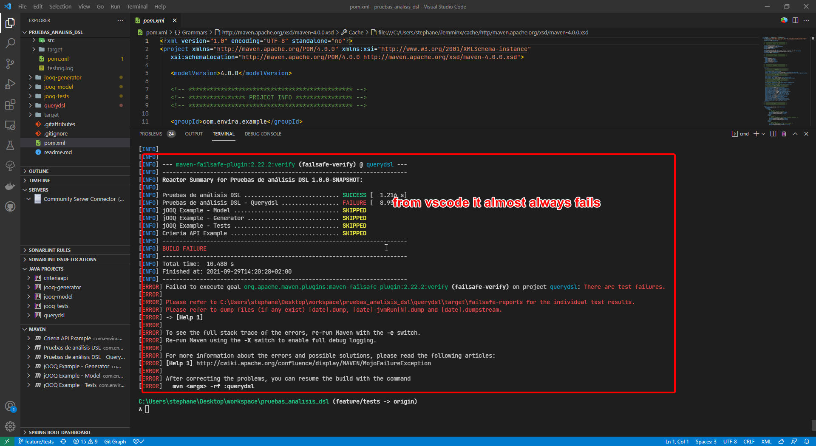The width and height of the screenshot is (816, 446).
Task: Collapse the querydsl folder
Action: (55, 105)
